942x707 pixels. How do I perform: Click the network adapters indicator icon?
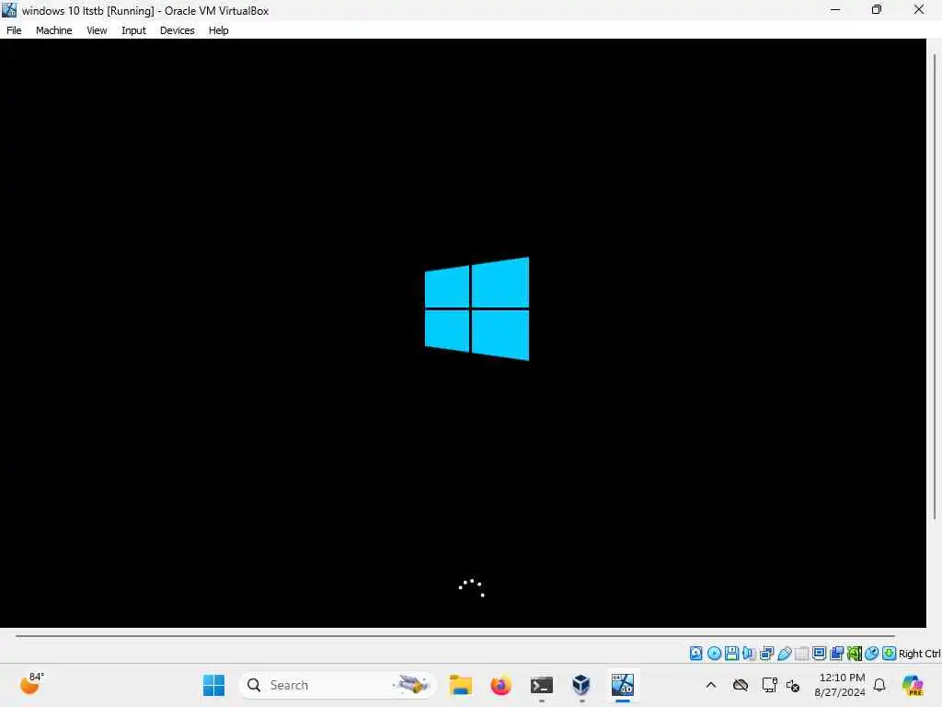coord(766,654)
